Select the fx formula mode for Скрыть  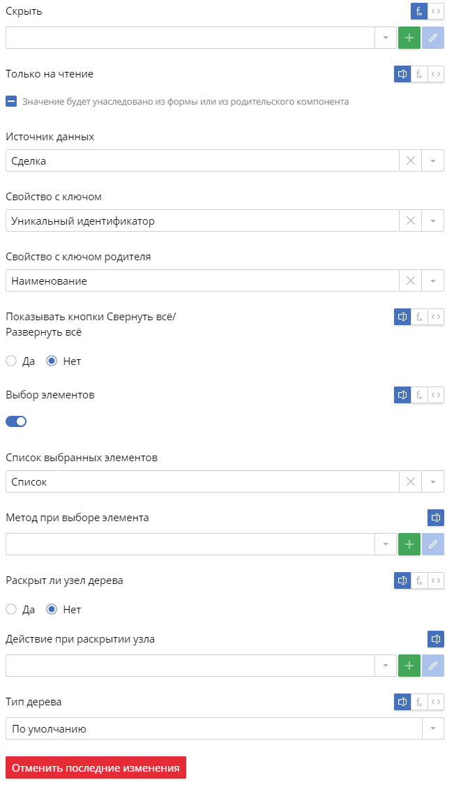click(419, 11)
